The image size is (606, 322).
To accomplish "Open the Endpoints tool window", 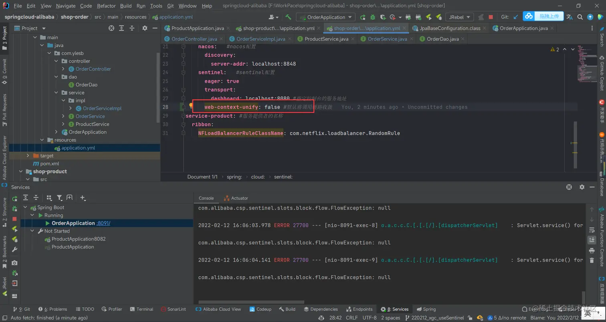I will [359, 309].
